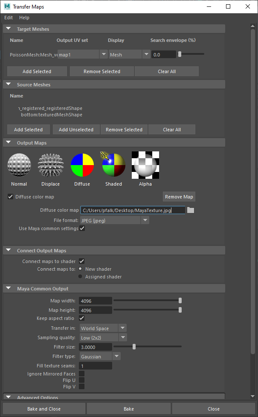Expand the Filter type Gaussian dropdown
The image size is (258, 417).
pos(100,356)
